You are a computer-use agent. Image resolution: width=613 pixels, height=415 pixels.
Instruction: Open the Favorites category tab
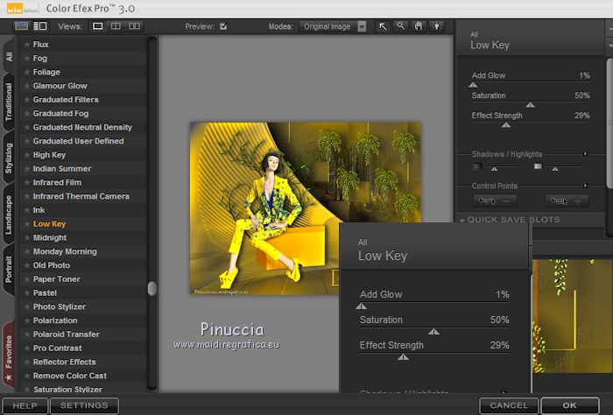tap(9, 355)
